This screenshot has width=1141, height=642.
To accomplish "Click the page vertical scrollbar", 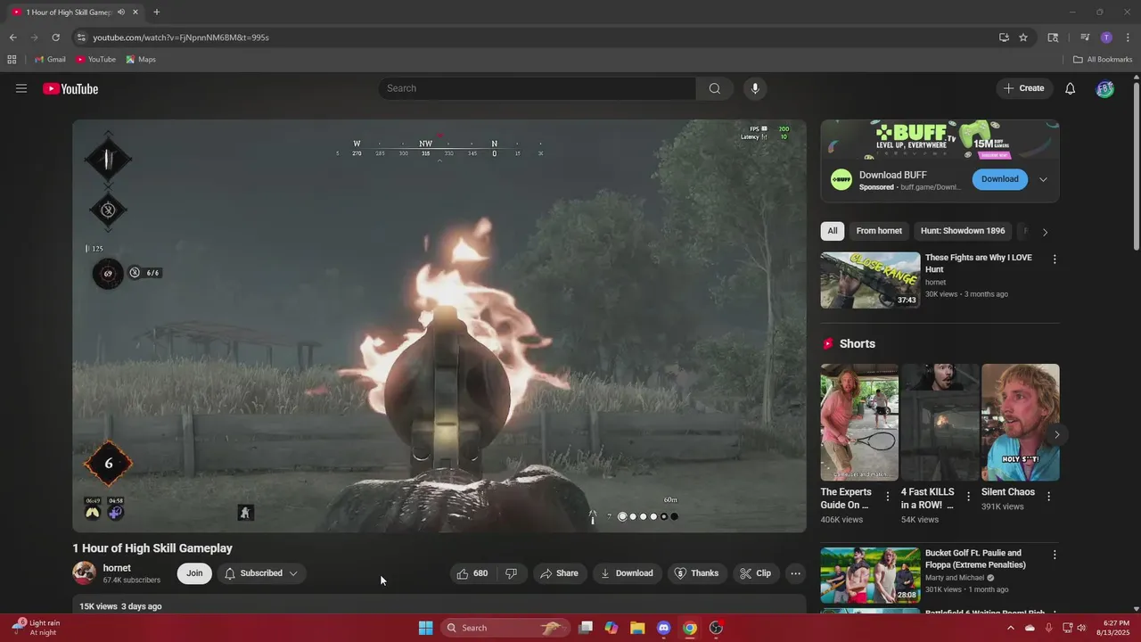I will tap(1136, 167).
